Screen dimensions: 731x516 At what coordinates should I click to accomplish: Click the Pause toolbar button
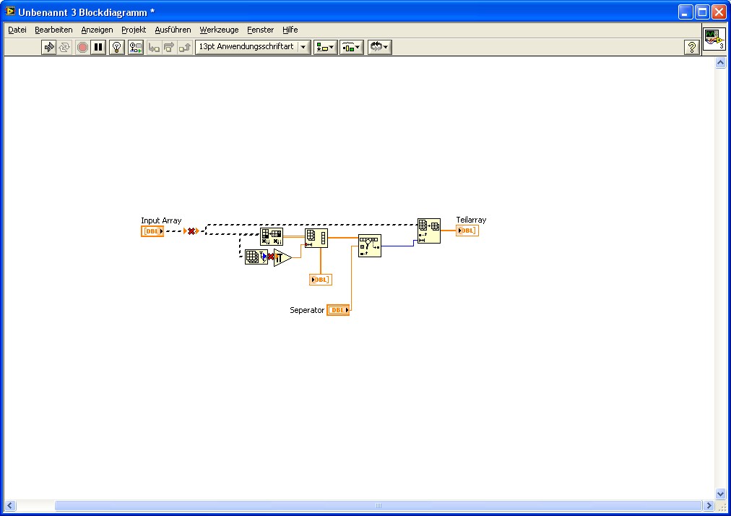[x=98, y=47]
